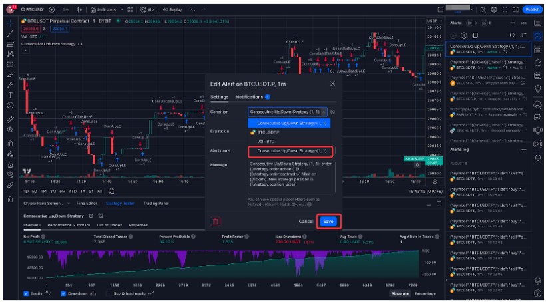
Task: Open Alerts log three-dot menu
Action: (524, 150)
